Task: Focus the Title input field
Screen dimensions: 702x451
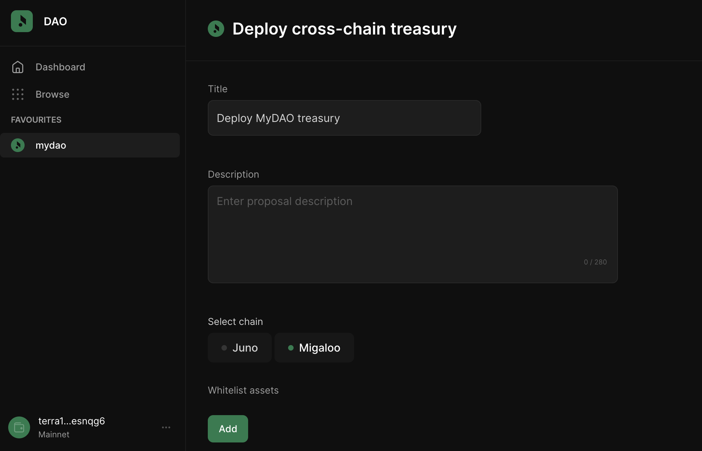Action: coord(344,118)
